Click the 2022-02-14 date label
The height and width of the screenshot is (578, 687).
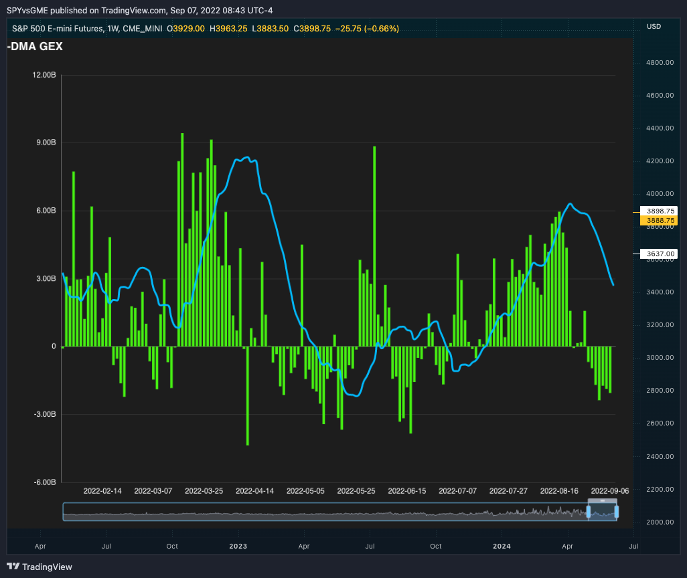coord(102,491)
